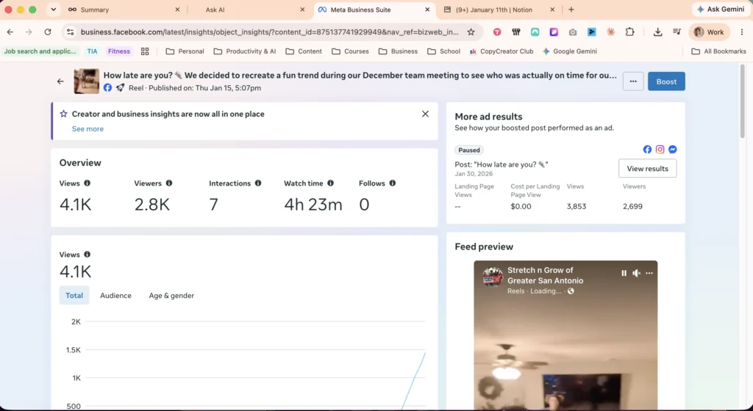Click the camera extension icon

click(x=572, y=32)
